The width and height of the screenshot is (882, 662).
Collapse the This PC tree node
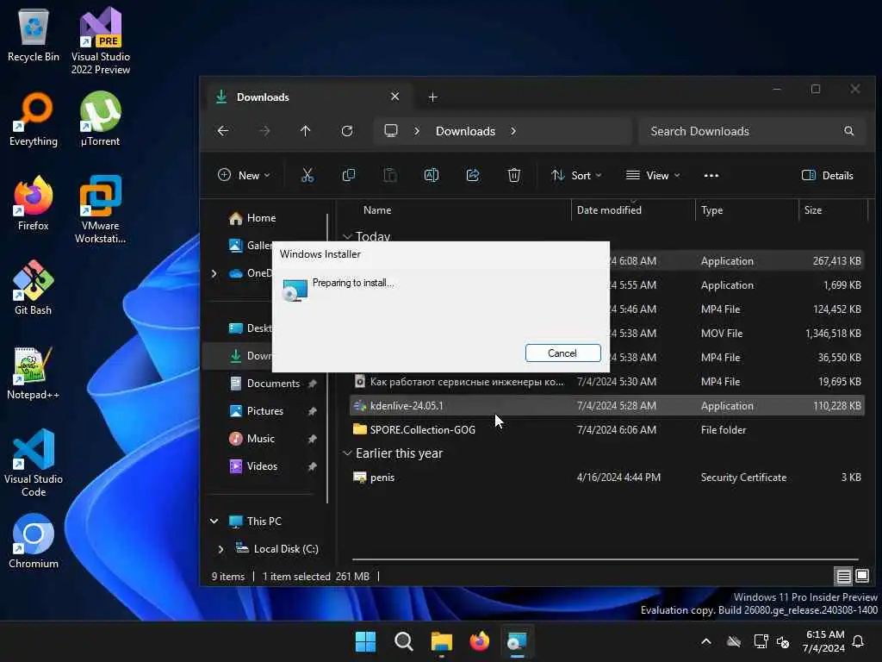(214, 521)
